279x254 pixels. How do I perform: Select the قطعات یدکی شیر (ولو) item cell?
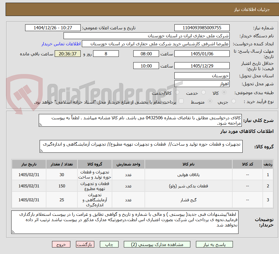pyautogui.click(x=189, y=186)
